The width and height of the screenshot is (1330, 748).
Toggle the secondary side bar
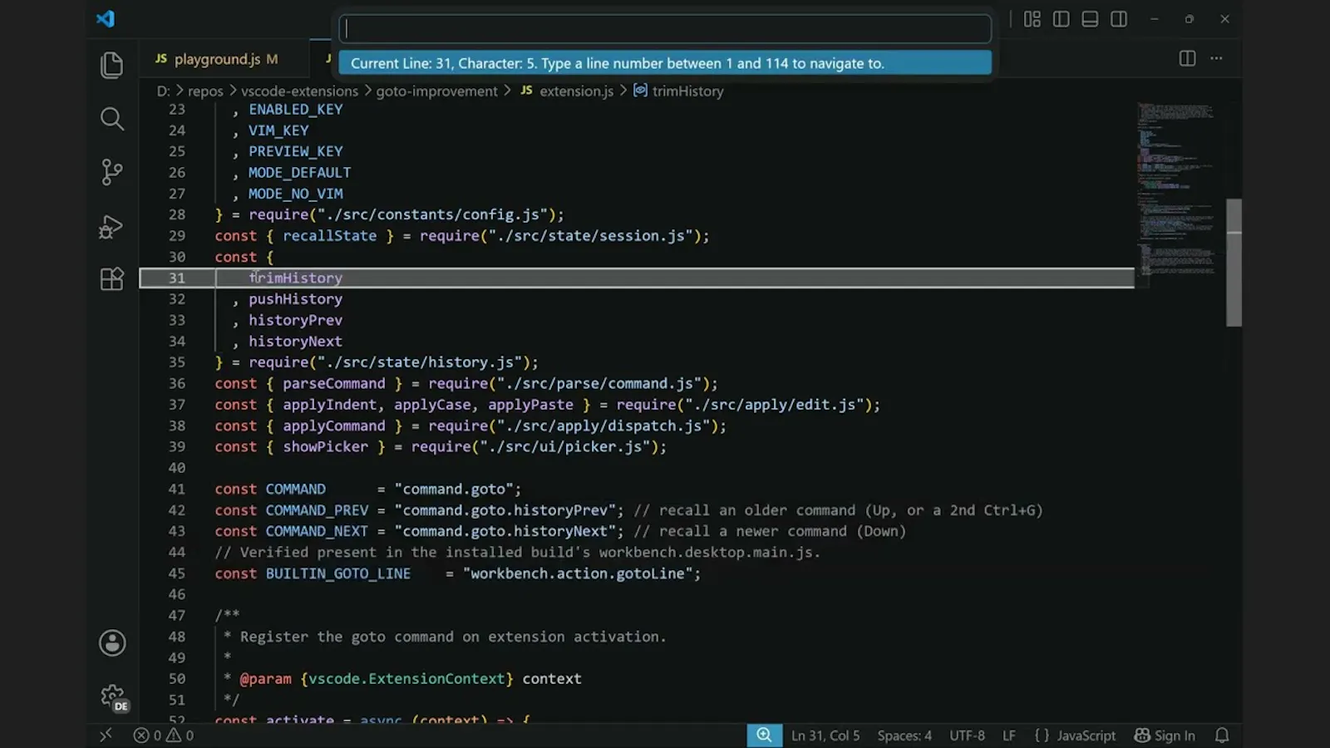coord(1119,18)
